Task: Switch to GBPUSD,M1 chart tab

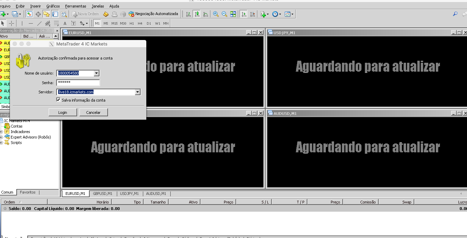Action: click(x=102, y=194)
